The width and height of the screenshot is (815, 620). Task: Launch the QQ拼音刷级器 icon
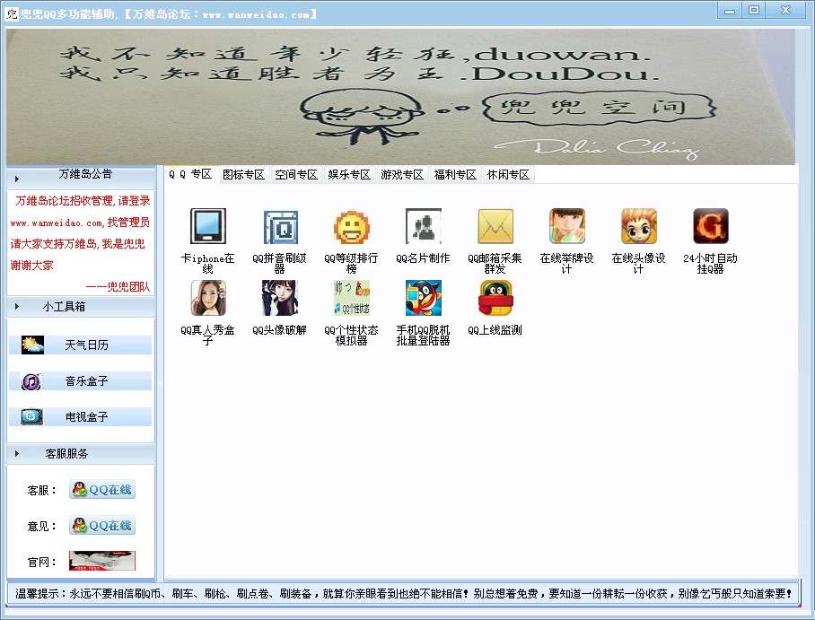tap(279, 227)
